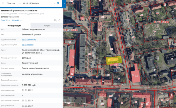
Task: Click parcel label 1702 on map
Action: tap(102, 104)
